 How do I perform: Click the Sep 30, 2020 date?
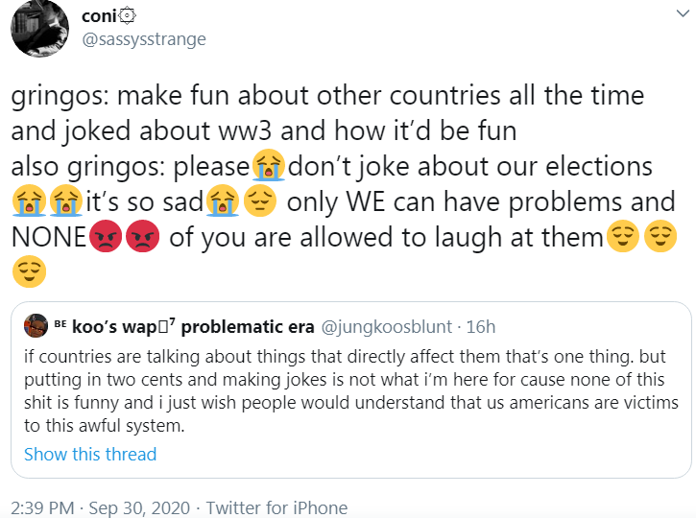(x=142, y=507)
